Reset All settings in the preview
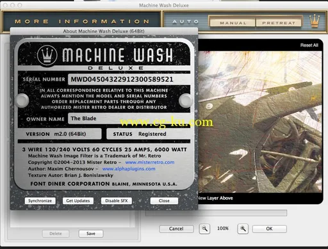Screen dimensions: 328x249 [309, 45]
